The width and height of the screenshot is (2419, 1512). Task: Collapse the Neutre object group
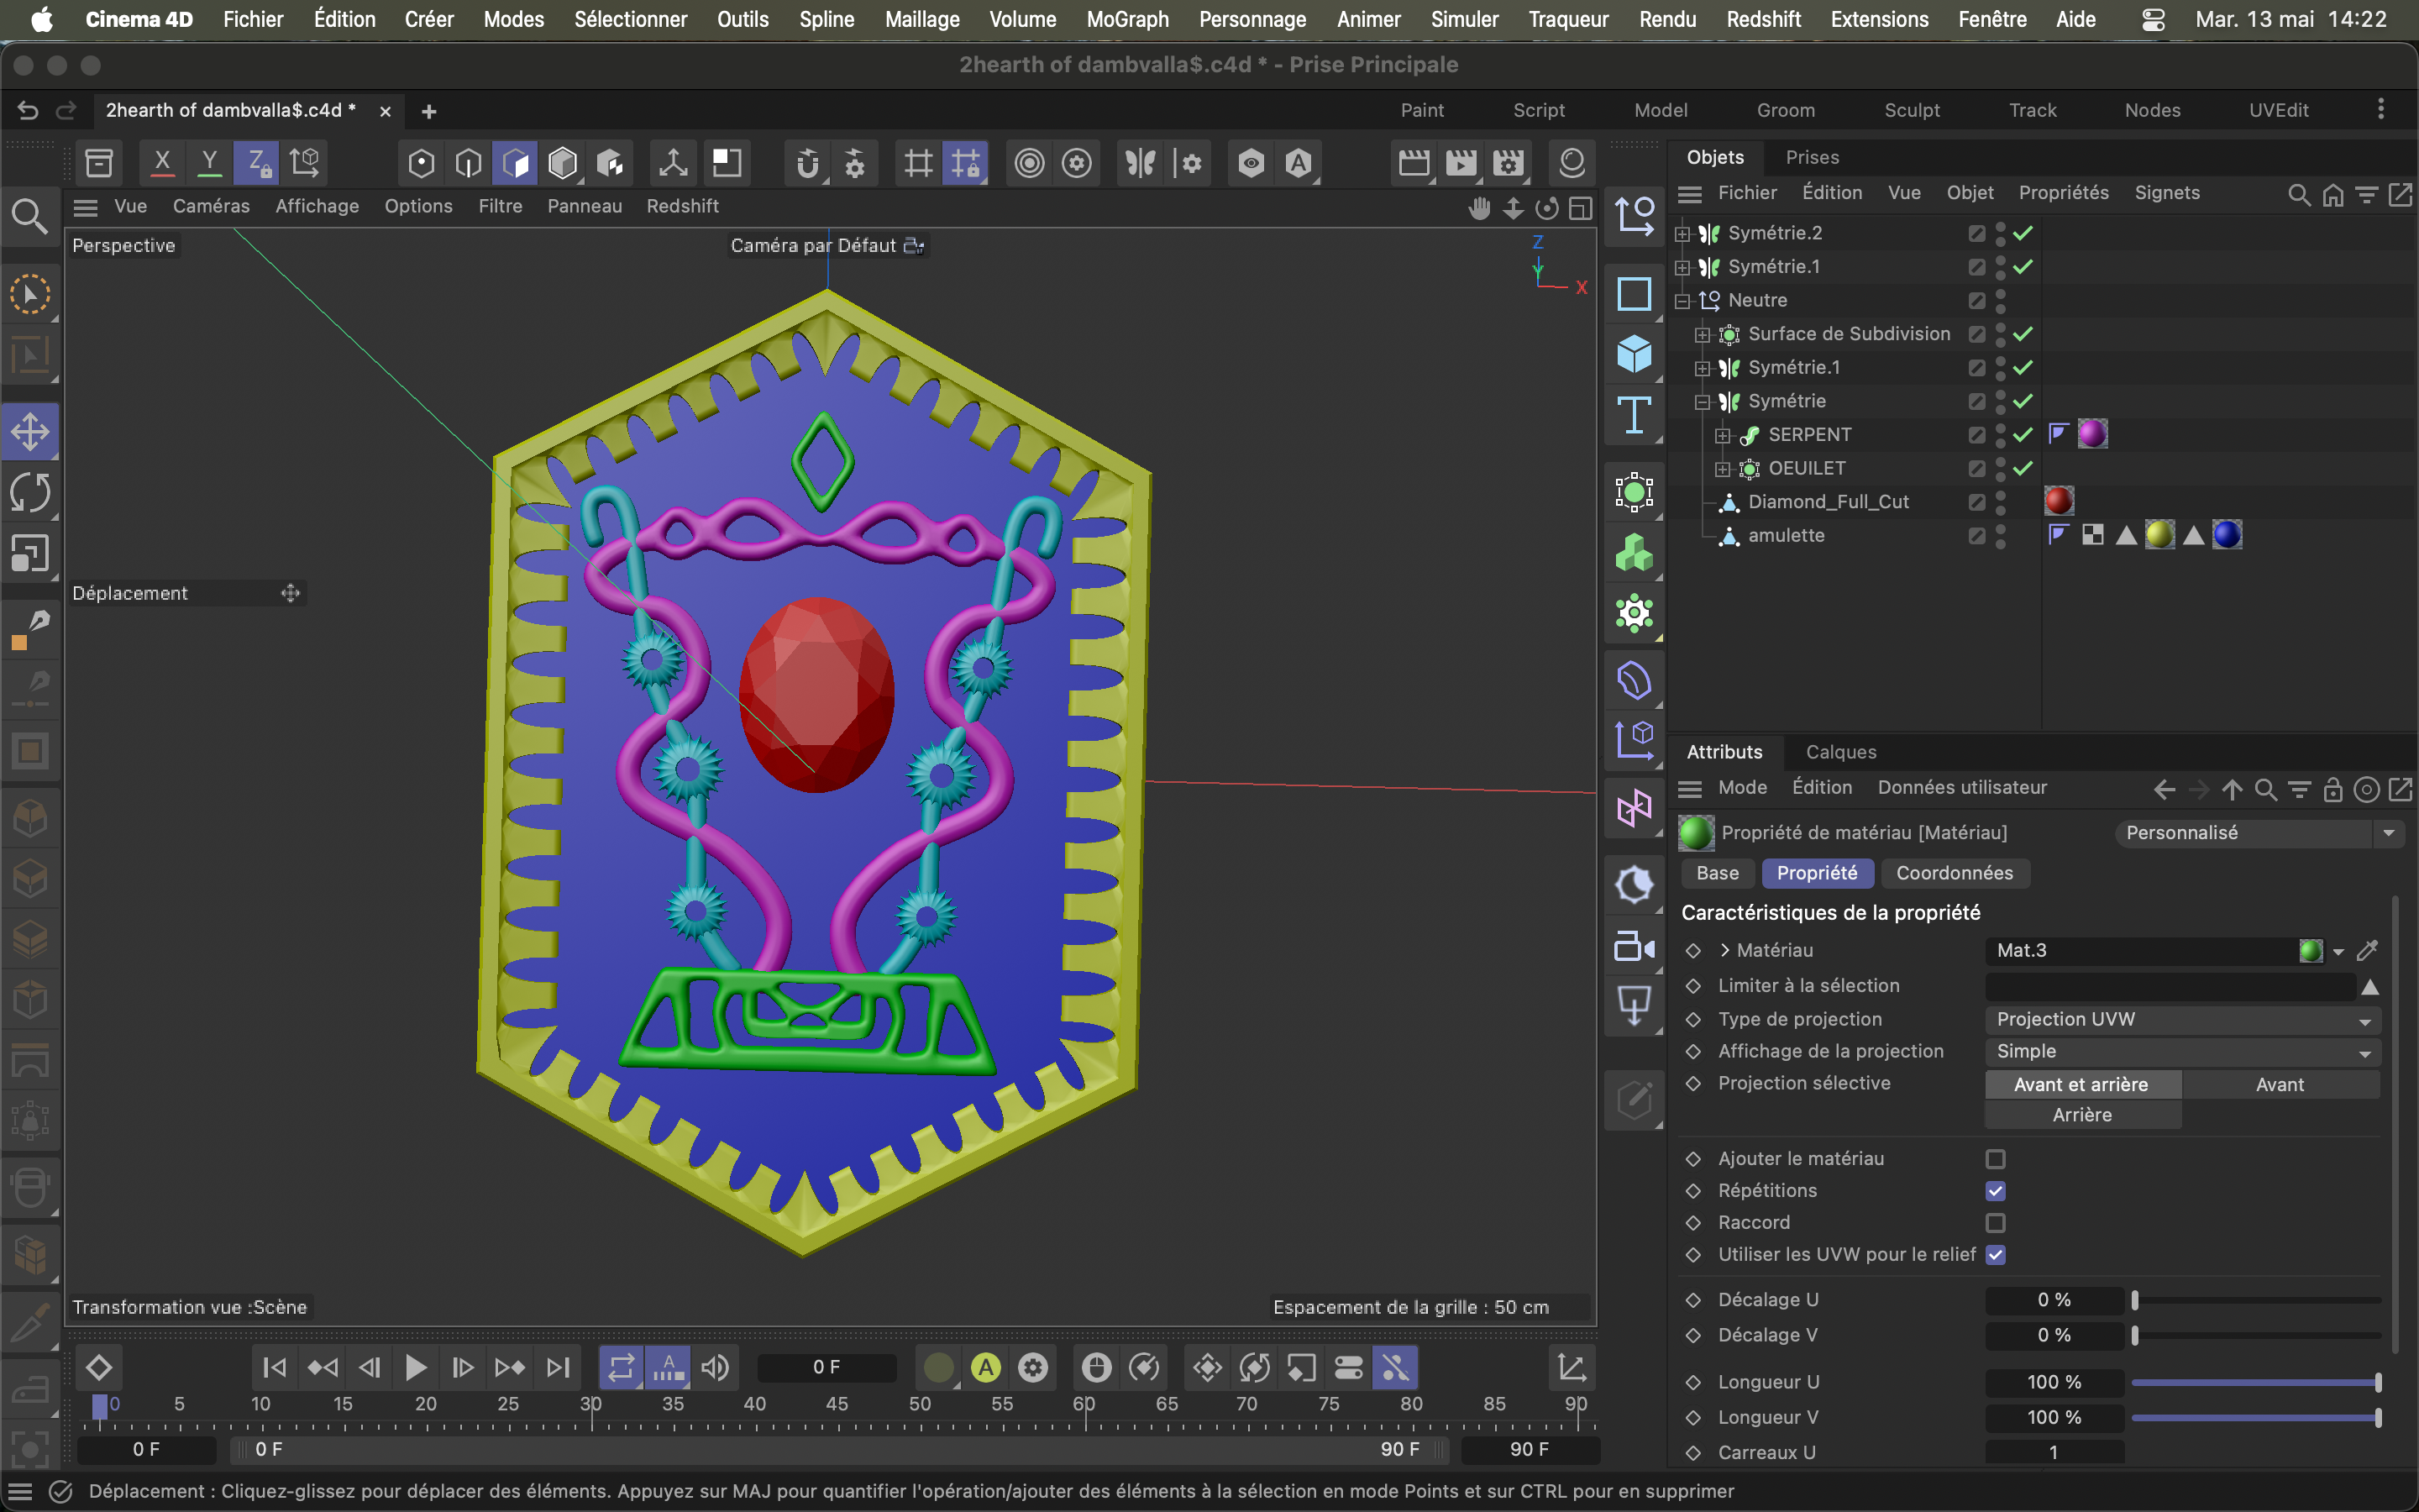pyautogui.click(x=1682, y=301)
